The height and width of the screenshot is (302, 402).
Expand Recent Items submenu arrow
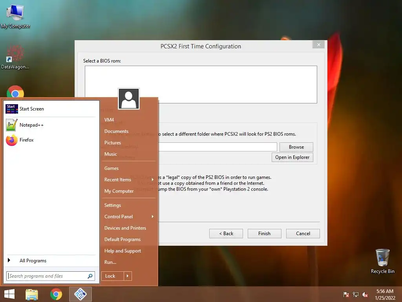pyautogui.click(x=153, y=179)
